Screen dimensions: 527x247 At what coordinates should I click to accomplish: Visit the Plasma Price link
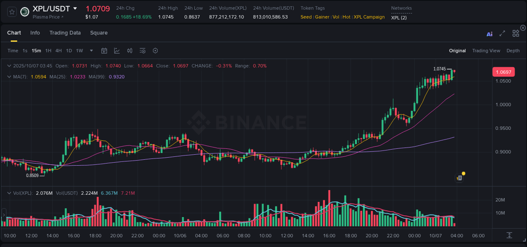click(46, 17)
